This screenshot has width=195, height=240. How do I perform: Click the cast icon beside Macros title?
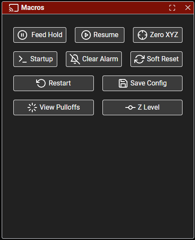point(14,8)
